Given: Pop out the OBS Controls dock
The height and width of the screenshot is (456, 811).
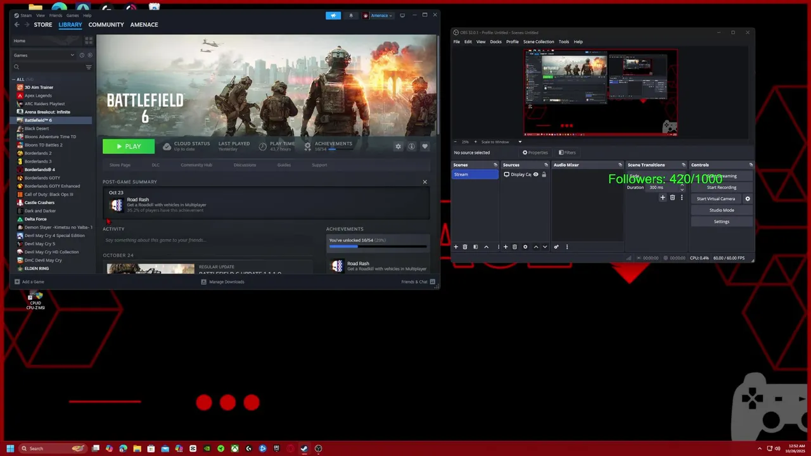Looking at the screenshot, I should point(751,165).
